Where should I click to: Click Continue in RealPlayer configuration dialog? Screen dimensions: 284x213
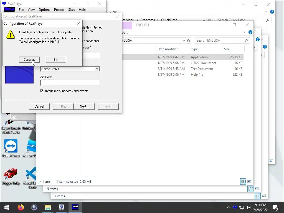29,60
